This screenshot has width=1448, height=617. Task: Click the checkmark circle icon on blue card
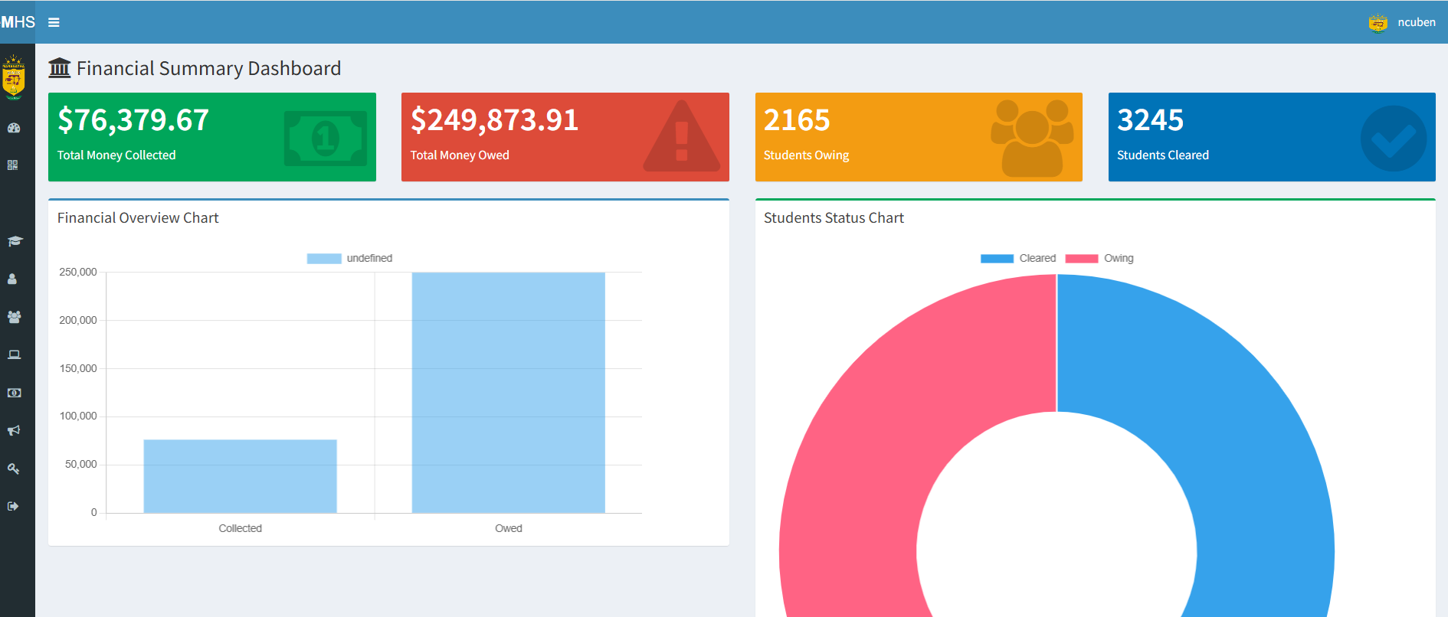pos(1394,139)
